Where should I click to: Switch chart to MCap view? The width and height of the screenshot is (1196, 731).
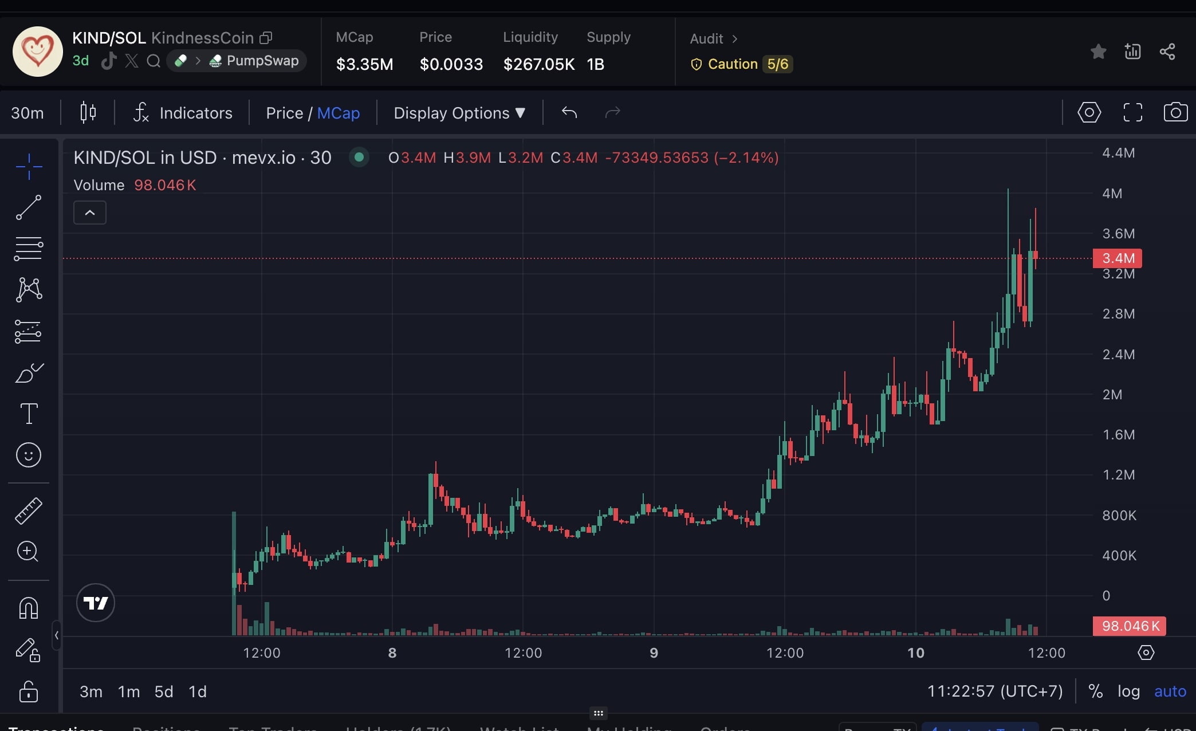coord(339,113)
